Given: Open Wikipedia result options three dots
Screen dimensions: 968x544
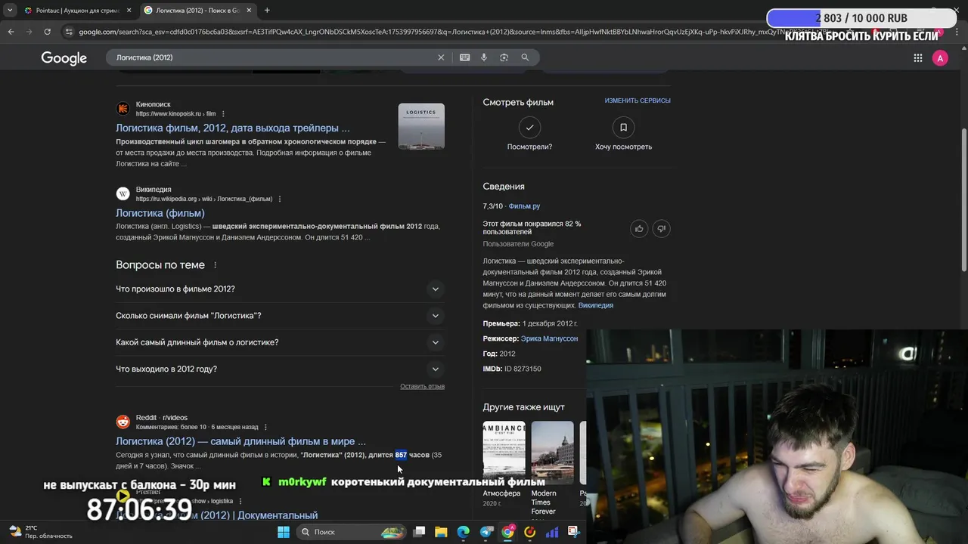Looking at the screenshot, I should 280,199.
